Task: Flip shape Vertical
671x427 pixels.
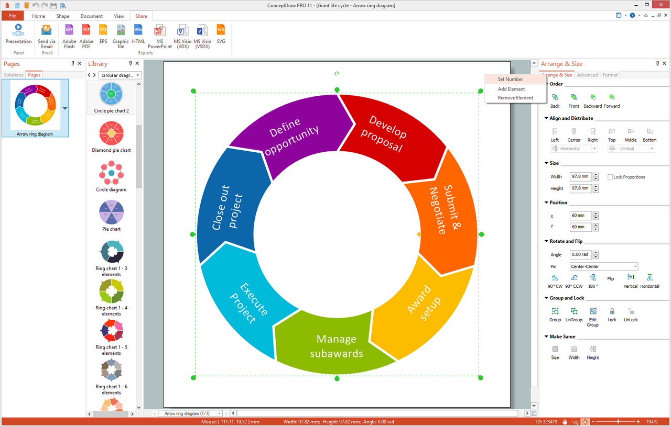Action: coord(631,281)
